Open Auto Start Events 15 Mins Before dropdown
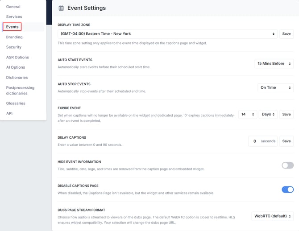The height and width of the screenshot is (231, 299). coord(274,64)
